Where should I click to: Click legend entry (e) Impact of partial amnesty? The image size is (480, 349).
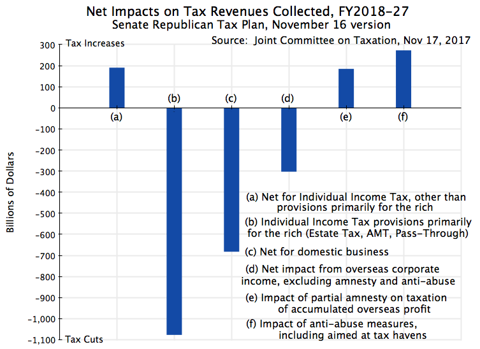click(x=346, y=303)
